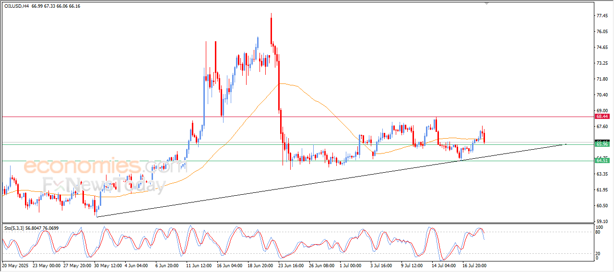The image size is (614, 272).
Task: Click the OILUSD,H4 chart title text
Action: tap(17, 6)
